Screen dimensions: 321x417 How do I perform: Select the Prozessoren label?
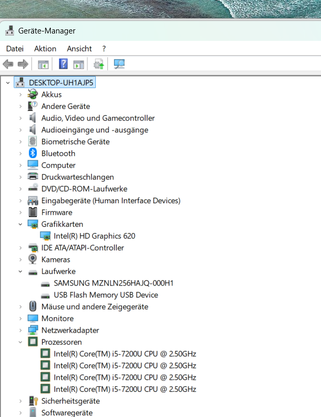(x=62, y=342)
